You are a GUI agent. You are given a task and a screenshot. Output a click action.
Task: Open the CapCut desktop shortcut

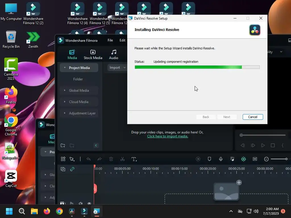(11, 179)
